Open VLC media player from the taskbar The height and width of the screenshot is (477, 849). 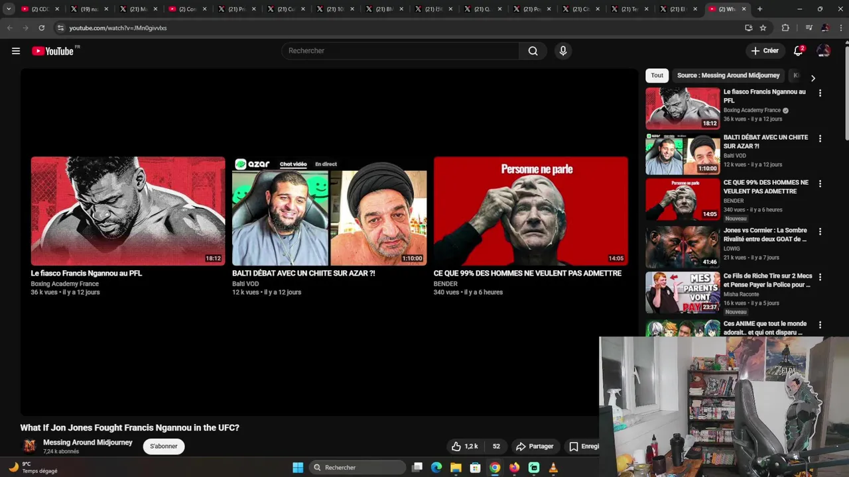coord(553,468)
